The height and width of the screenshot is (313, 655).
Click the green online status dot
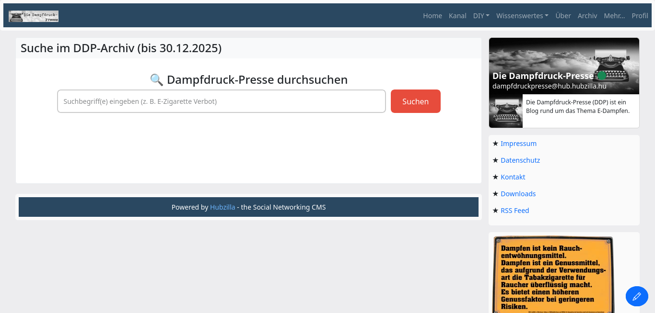coord(601,76)
